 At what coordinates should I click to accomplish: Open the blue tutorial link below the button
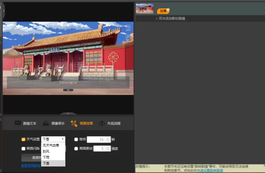point(31,165)
